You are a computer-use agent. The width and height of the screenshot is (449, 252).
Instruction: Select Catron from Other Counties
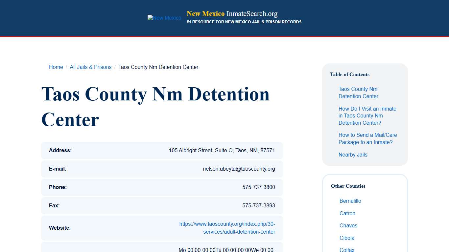[x=347, y=213]
